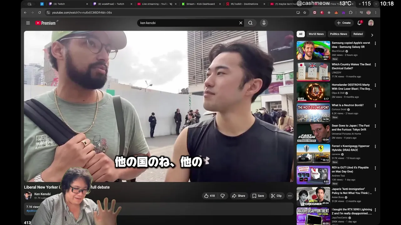The image size is (401, 225).
Task: Share the video
Action: pos(238,196)
